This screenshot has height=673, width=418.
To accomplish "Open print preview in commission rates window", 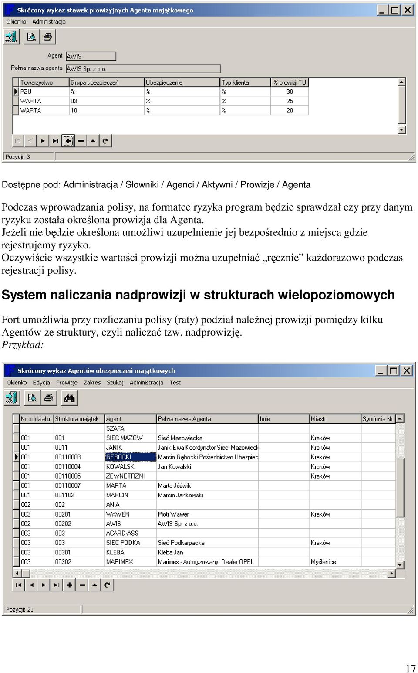I will pyautogui.click(x=31, y=37).
